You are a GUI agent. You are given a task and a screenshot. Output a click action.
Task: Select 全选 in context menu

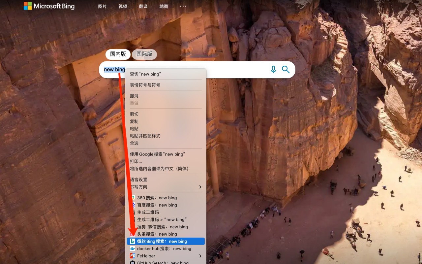point(166,143)
